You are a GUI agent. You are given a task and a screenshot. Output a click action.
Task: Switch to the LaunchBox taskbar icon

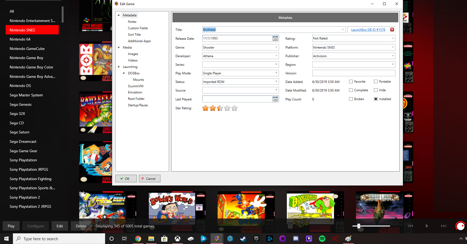(x=217, y=239)
